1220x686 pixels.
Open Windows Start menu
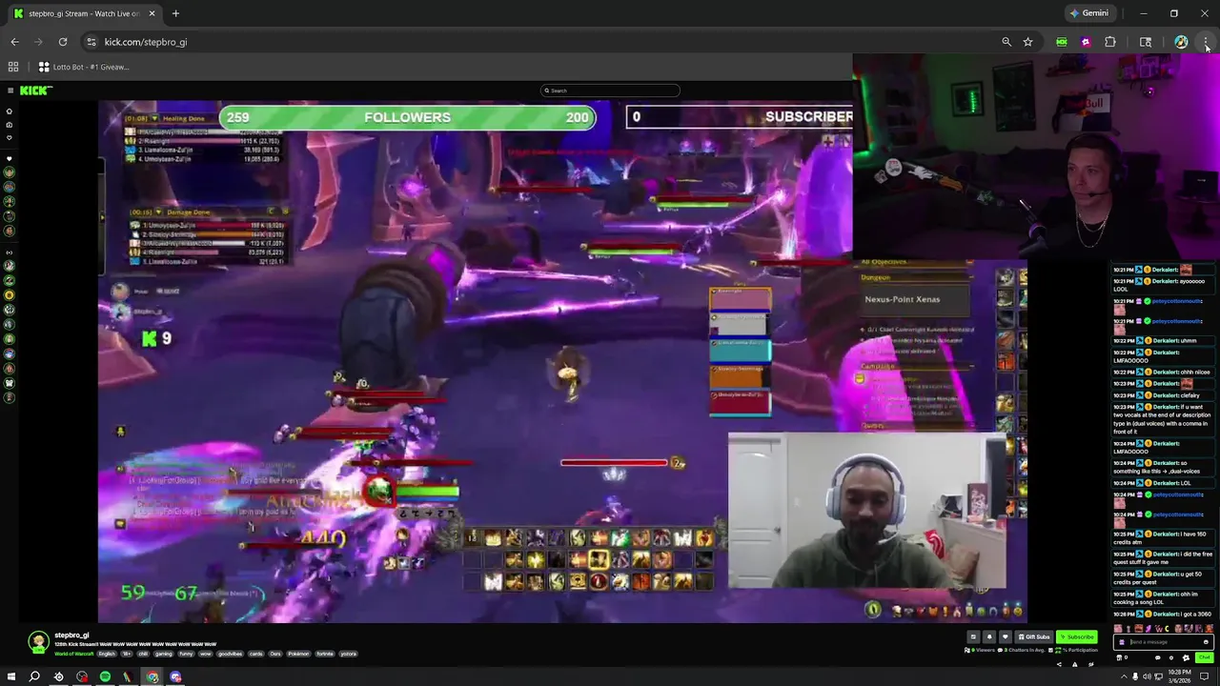point(11,676)
